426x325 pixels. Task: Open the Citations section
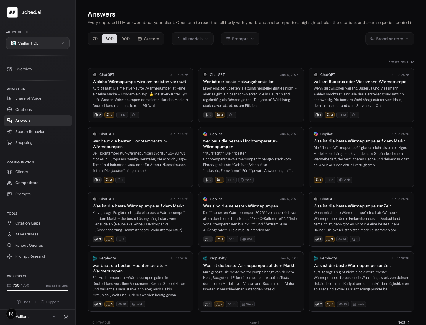[x=38, y=110]
